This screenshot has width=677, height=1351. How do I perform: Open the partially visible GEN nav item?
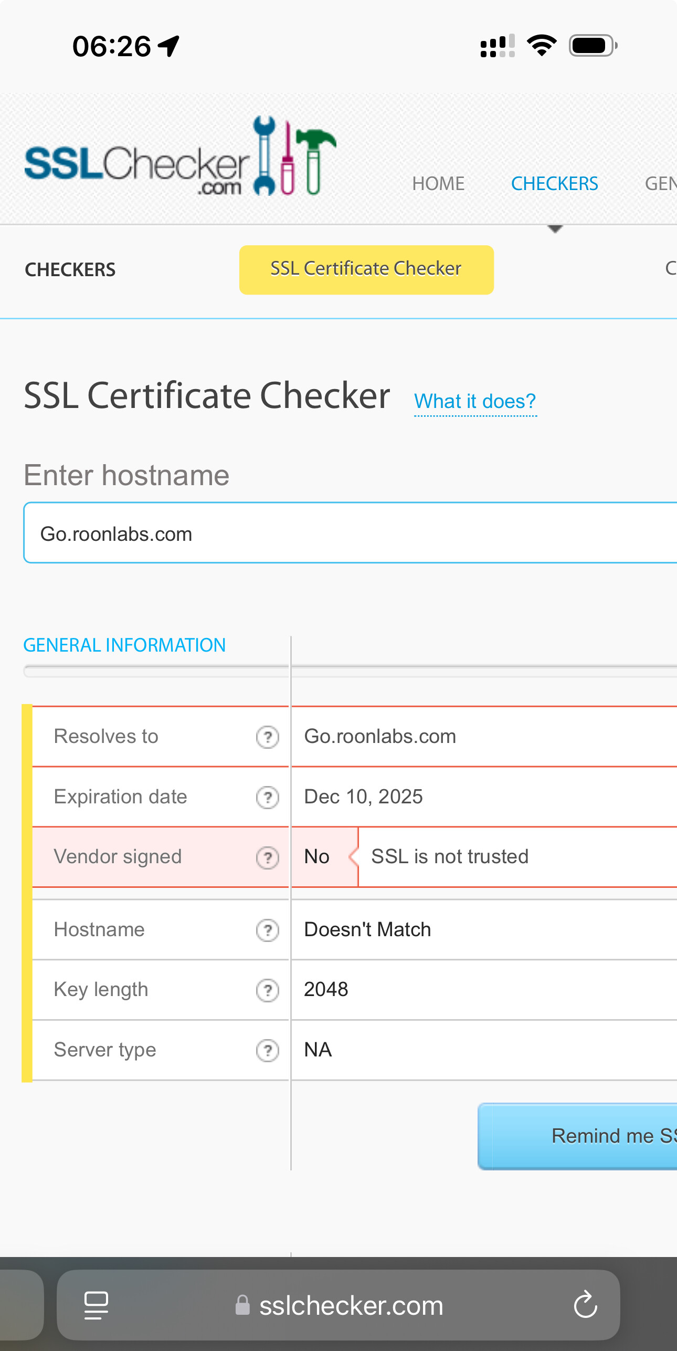661,184
